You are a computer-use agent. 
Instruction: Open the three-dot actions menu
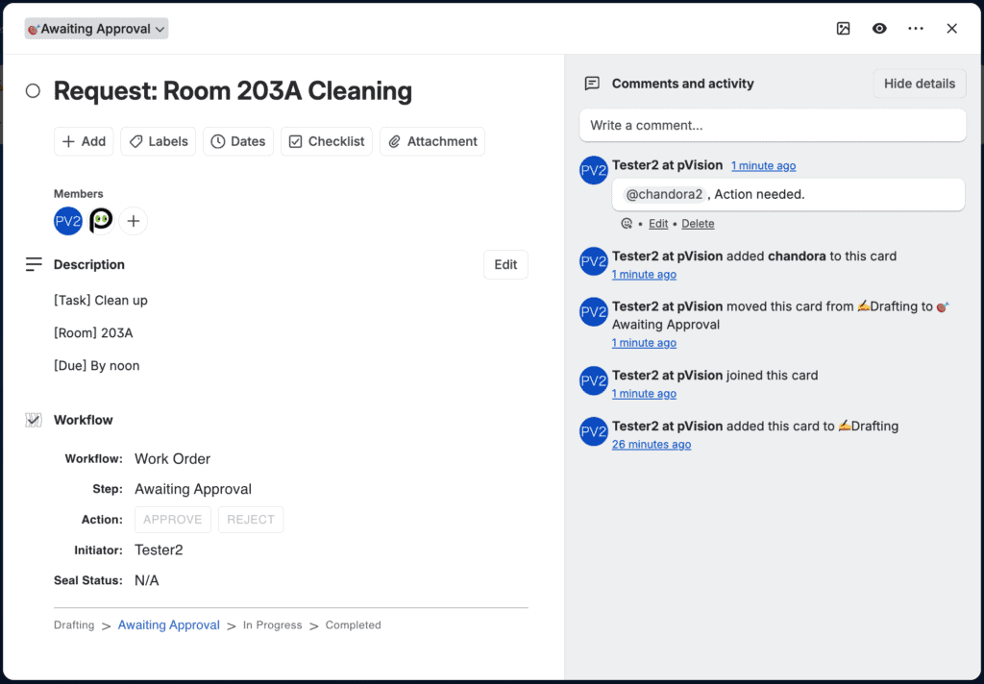pos(916,28)
